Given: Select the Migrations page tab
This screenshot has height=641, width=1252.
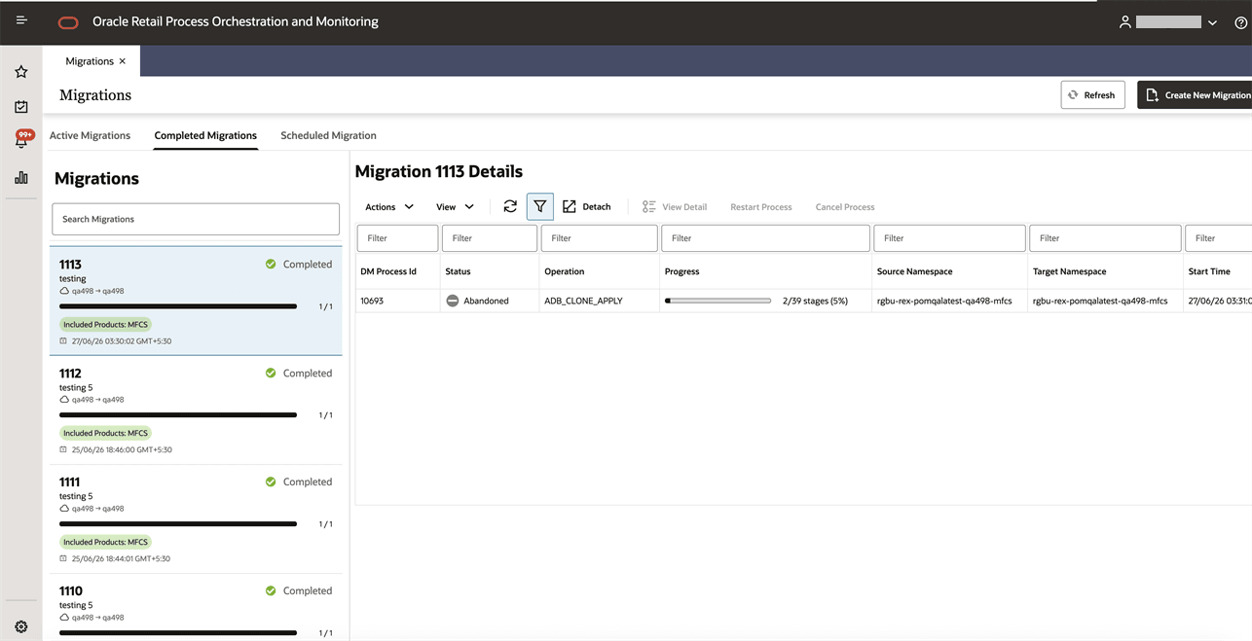Looking at the screenshot, I should [x=90, y=61].
